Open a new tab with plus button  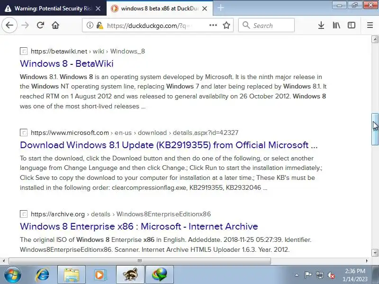tap(220, 8)
